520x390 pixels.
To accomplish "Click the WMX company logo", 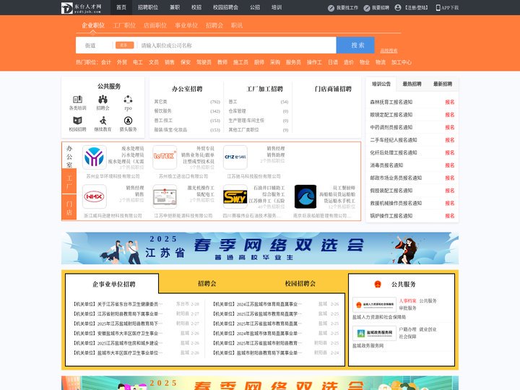I will click(94, 196).
